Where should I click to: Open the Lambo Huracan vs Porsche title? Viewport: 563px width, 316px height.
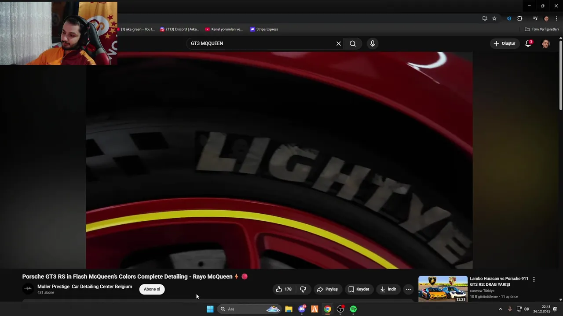tap(499, 281)
